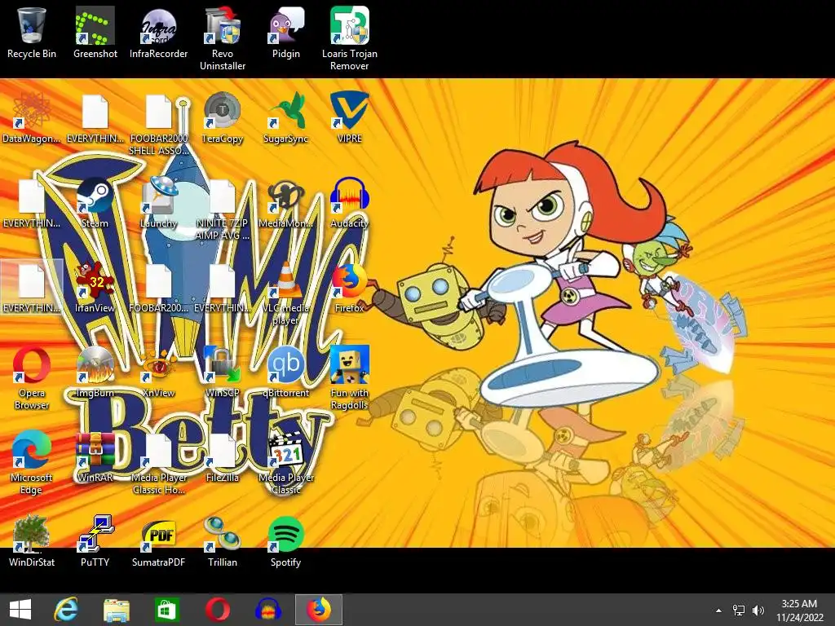Viewport: 835px width, 626px height.
Task: Open WinRAR desktop shortcut
Action: coord(95,456)
